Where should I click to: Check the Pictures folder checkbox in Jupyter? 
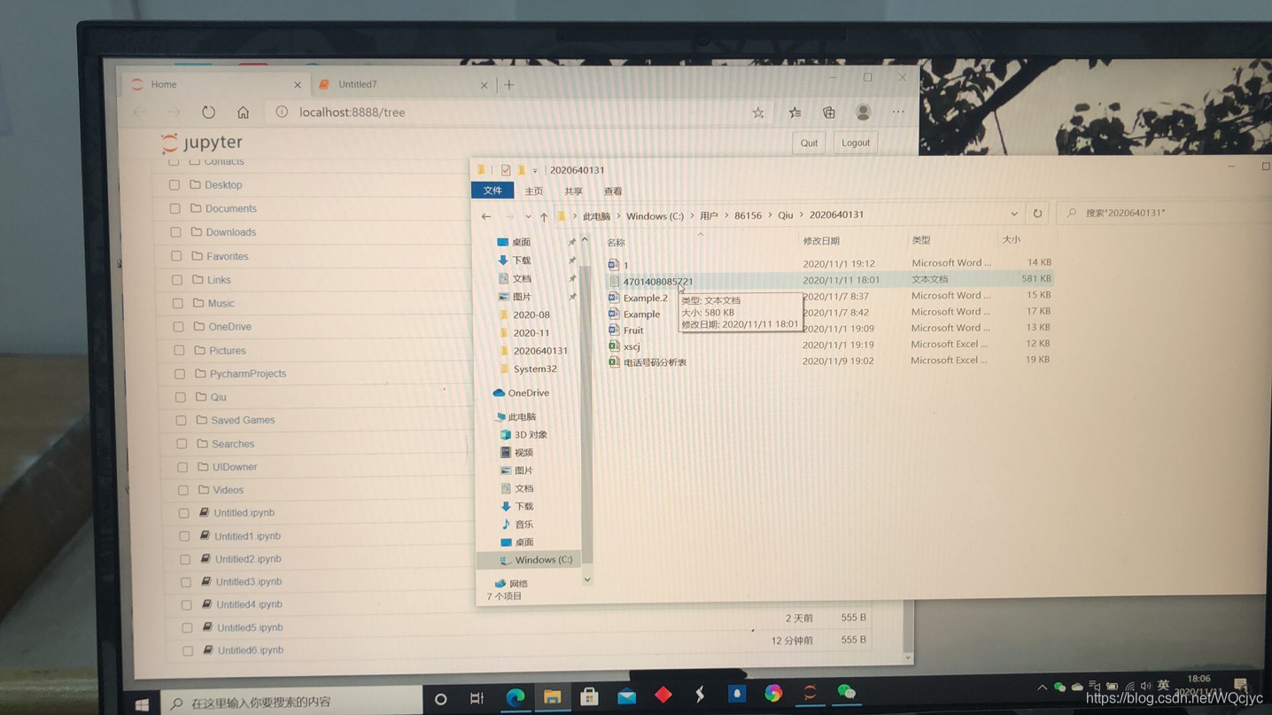[x=179, y=350]
